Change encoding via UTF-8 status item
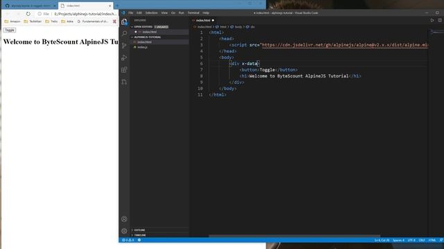The height and width of the screenshot is (249, 444). coord(411,240)
